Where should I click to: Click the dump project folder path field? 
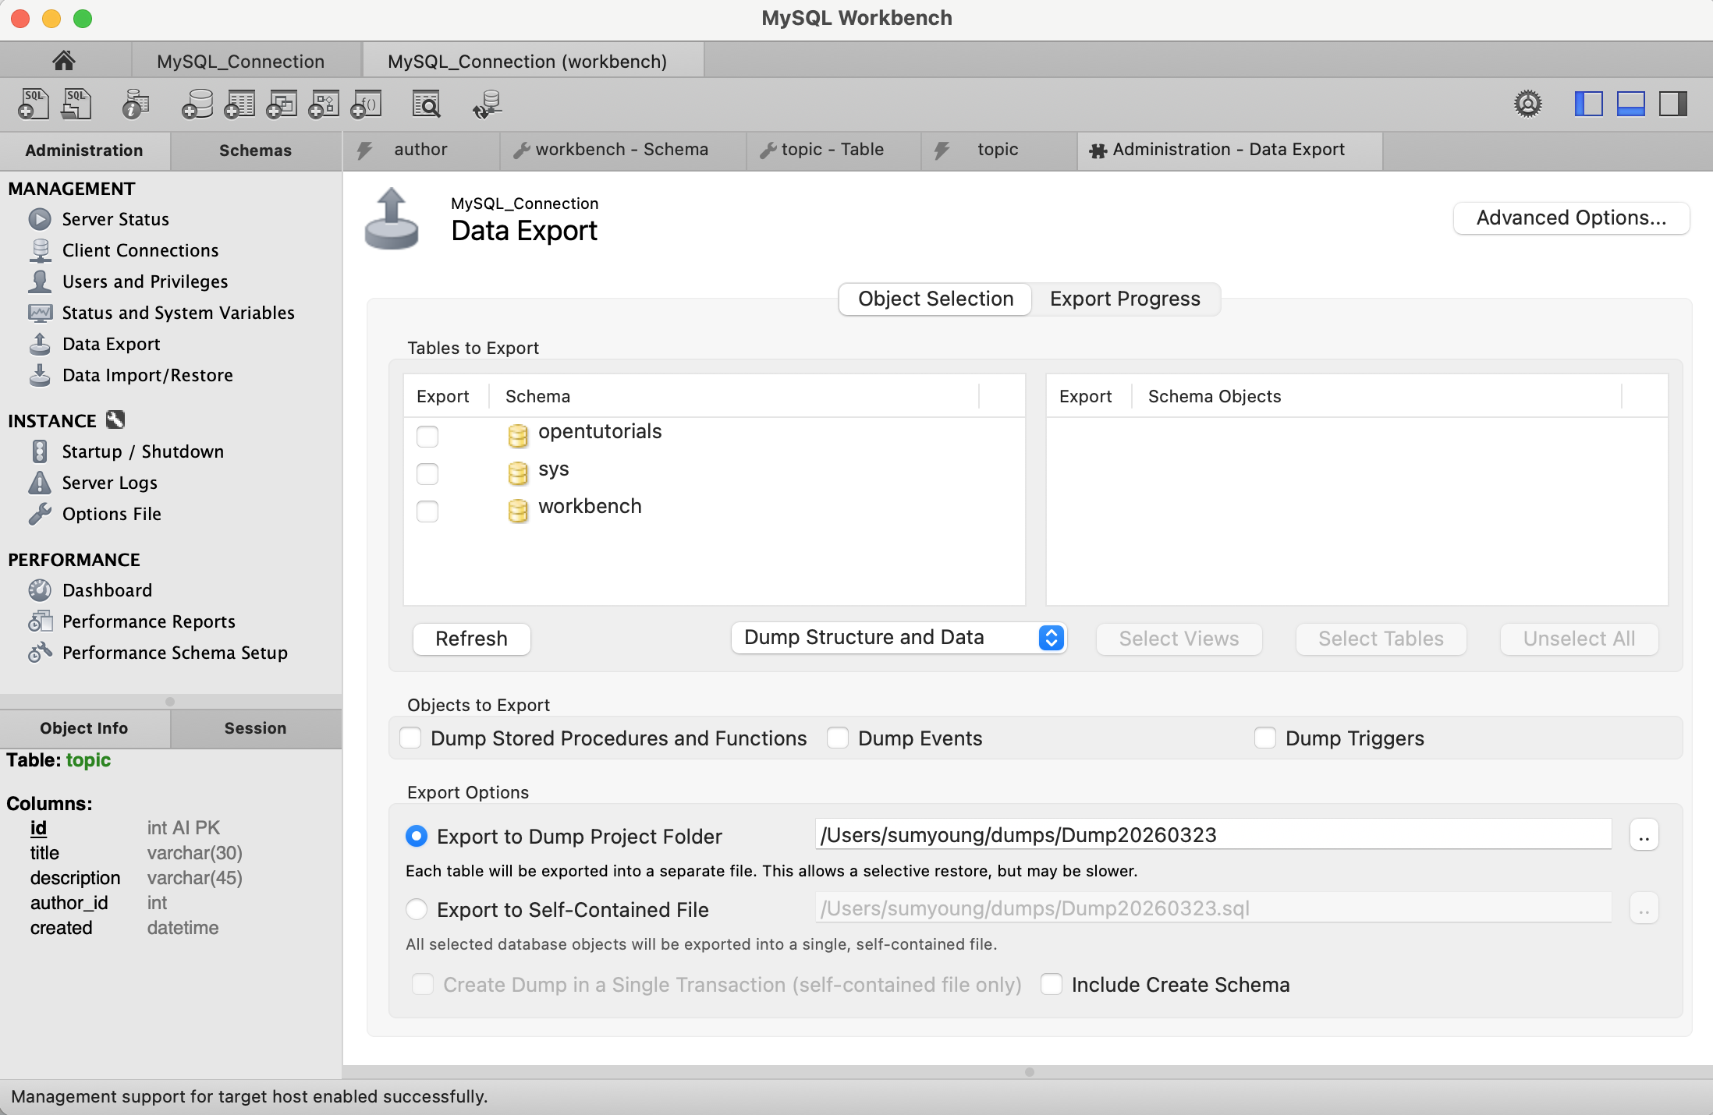[1213, 835]
